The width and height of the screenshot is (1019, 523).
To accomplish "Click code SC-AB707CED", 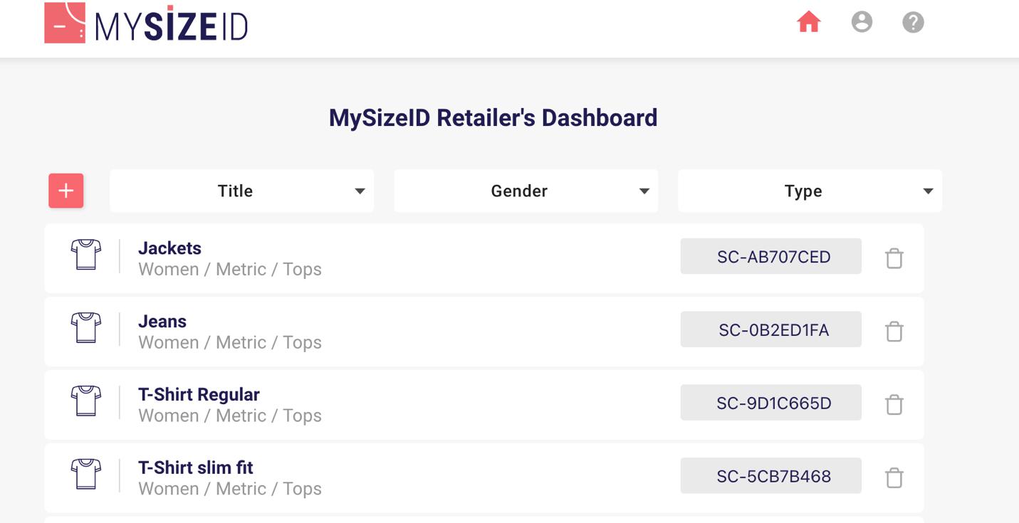I will point(770,257).
